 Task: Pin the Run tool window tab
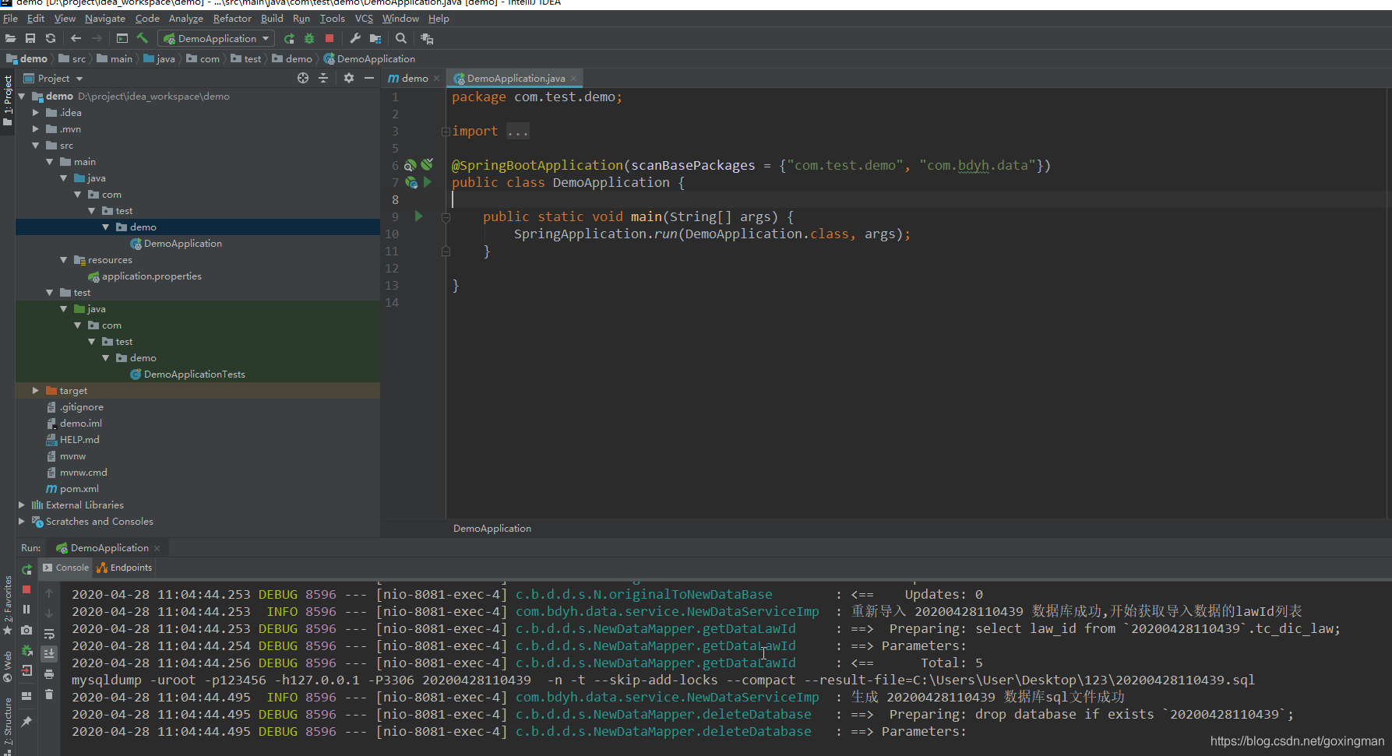pos(26,721)
